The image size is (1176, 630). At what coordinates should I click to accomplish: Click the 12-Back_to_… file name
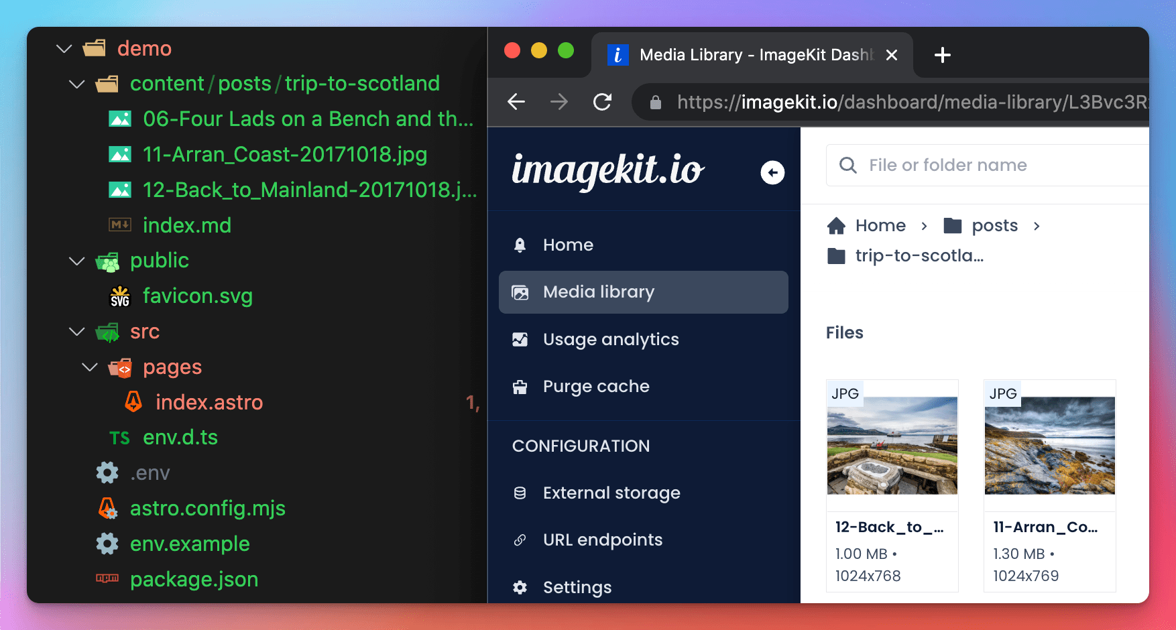coord(889,527)
